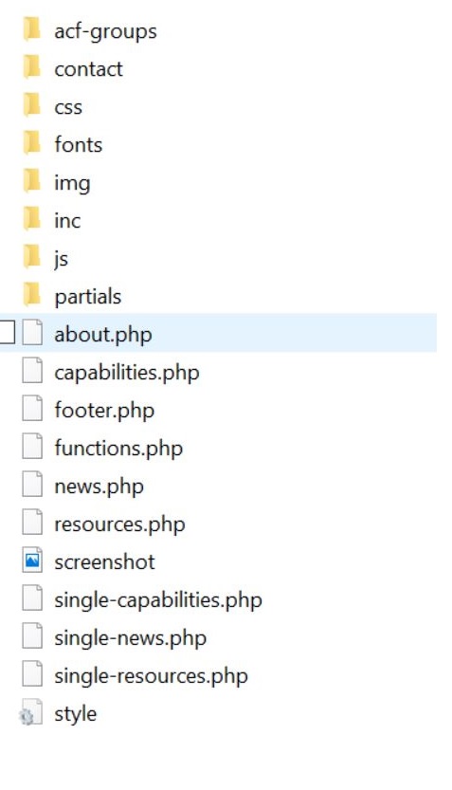The image size is (452, 790).
Task: Select the css folder icon
Action: 31,104
